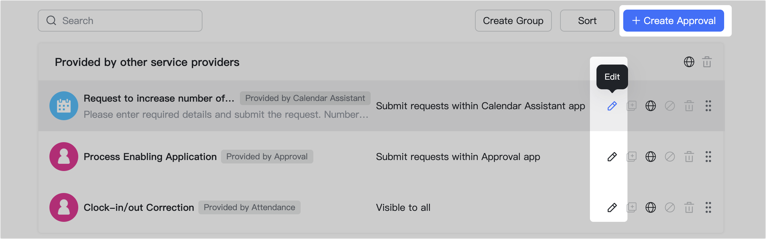Delete the Clock-in/out Correction approval

click(x=689, y=207)
